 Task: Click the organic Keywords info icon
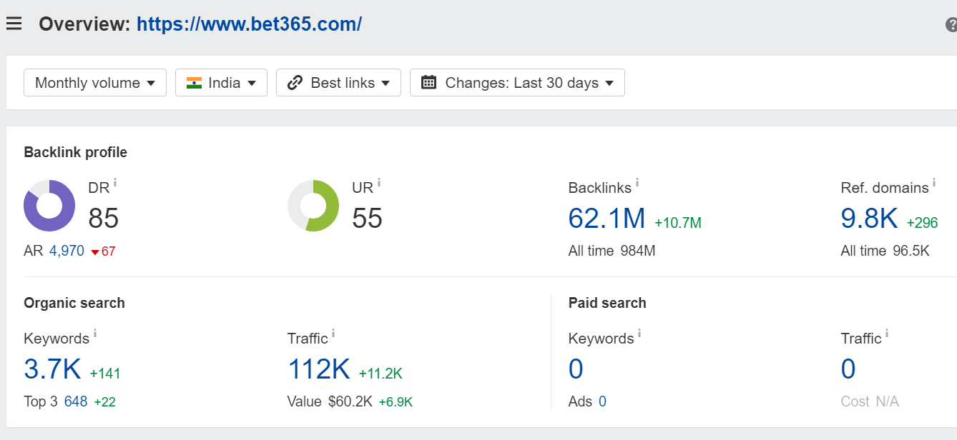pyautogui.click(x=95, y=333)
